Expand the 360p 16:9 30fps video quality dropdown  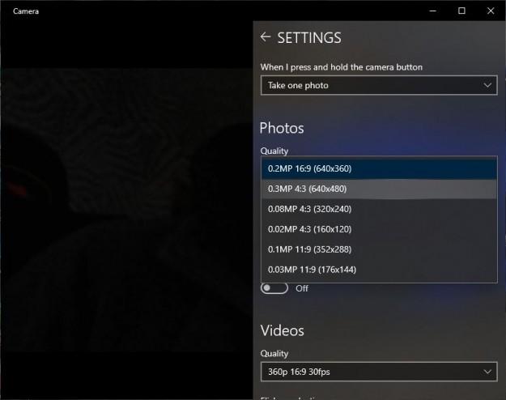tap(378, 371)
